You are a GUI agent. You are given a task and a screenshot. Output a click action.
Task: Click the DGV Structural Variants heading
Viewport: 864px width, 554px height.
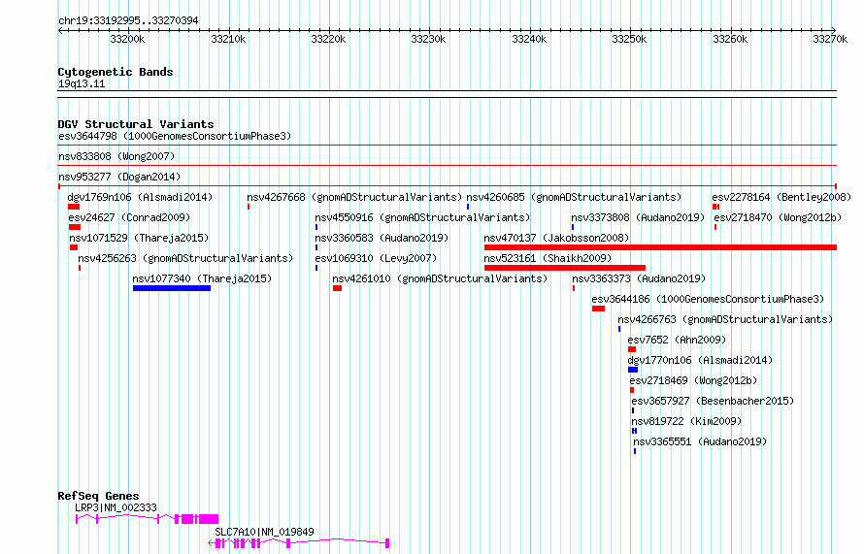coord(136,124)
